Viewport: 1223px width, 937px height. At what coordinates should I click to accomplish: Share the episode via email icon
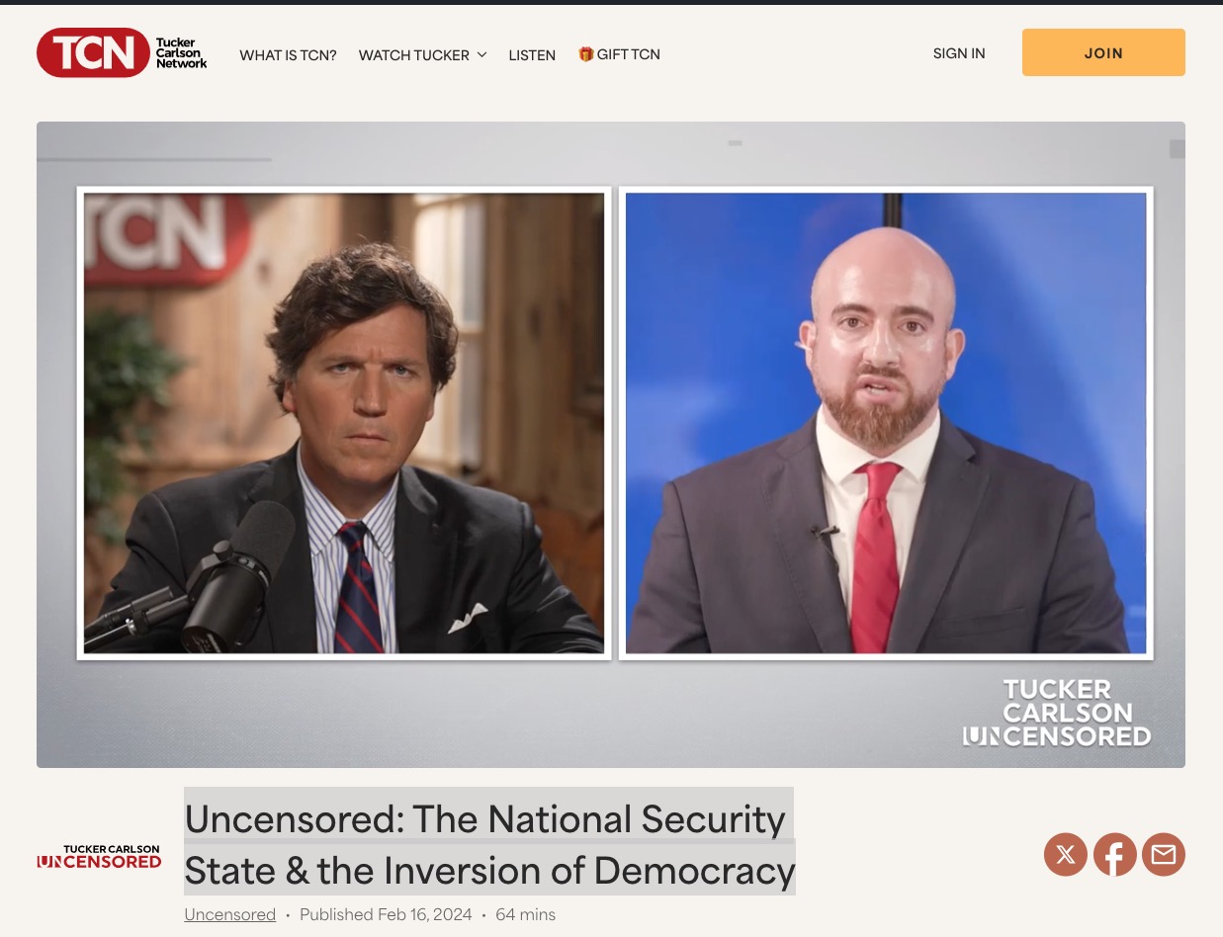click(x=1164, y=854)
